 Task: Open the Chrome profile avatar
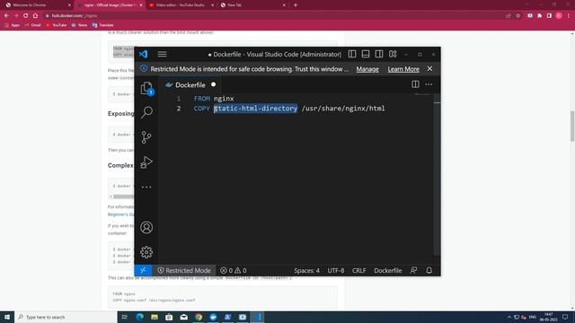(x=559, y=16)
